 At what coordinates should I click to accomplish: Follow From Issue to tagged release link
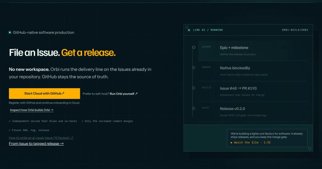pos(36,144)
